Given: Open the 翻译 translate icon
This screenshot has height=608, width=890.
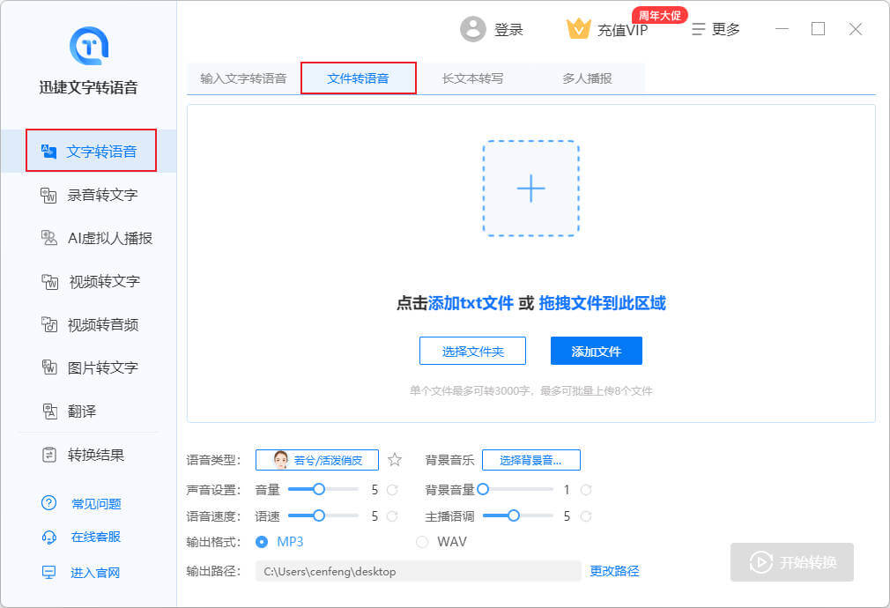Looking at the screenshot, I should click(49, 412).
